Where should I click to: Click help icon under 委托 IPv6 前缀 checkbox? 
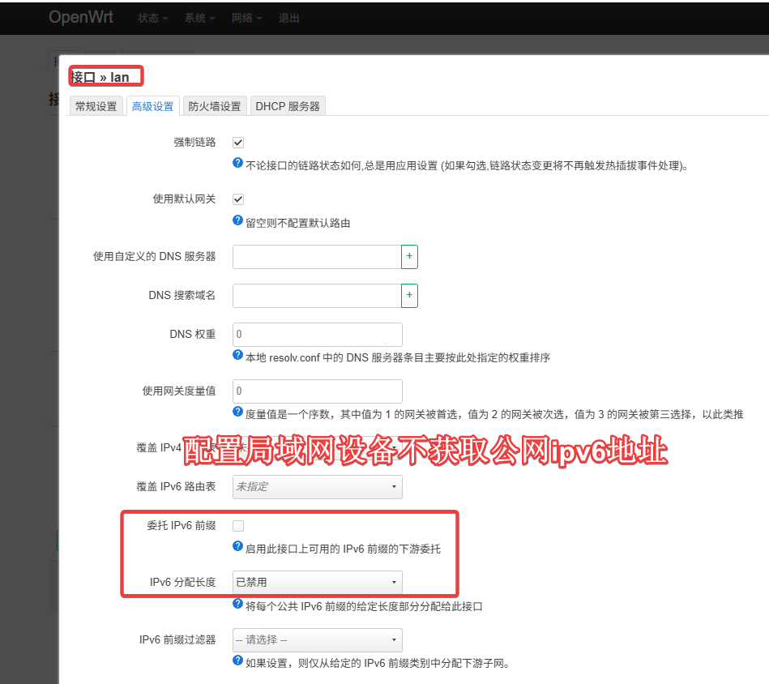[x=238, y=547]
